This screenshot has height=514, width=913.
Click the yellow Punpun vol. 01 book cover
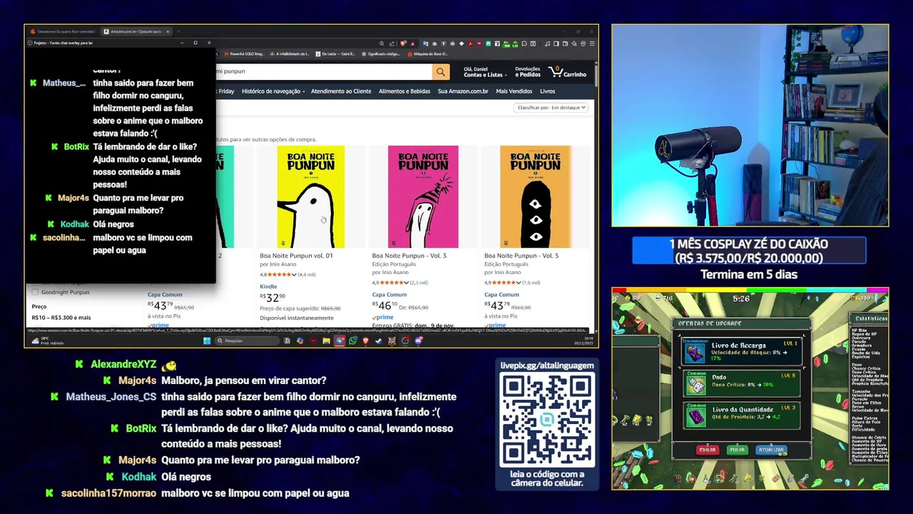[x=310, y=196]
